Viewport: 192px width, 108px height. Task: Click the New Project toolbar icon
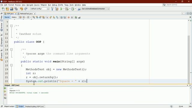tap(7, 9)
